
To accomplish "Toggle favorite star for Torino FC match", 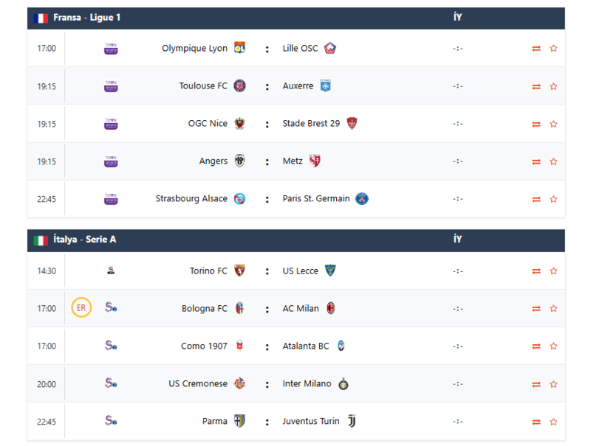I will point(553,271).
